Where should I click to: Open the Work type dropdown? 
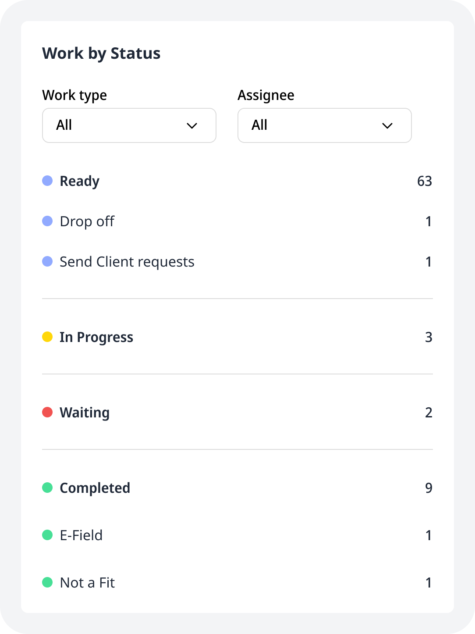point(129,125)
